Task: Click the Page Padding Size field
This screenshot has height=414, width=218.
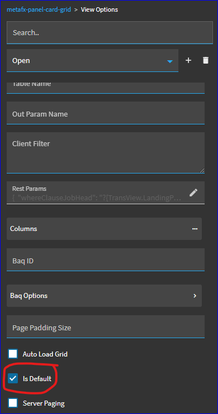Action: point(105,326)
